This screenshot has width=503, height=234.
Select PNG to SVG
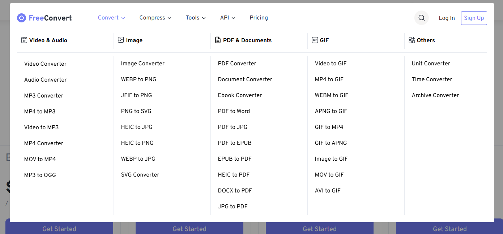136,111
